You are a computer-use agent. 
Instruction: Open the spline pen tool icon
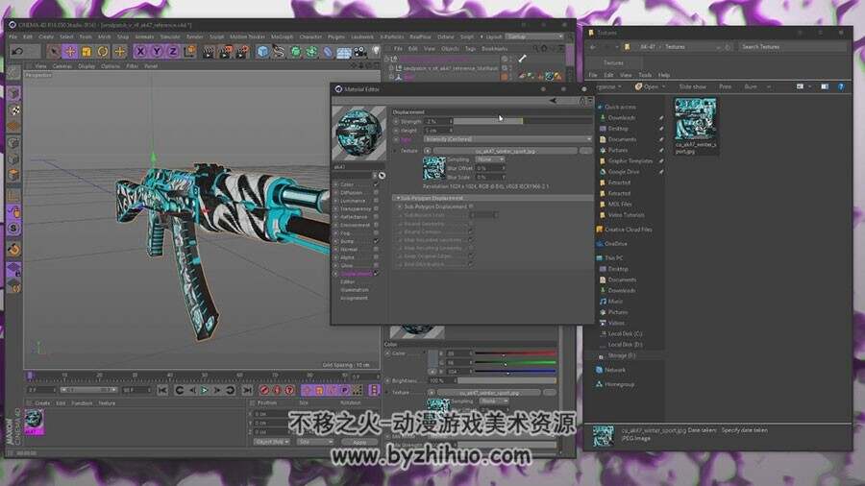[279, 52]
